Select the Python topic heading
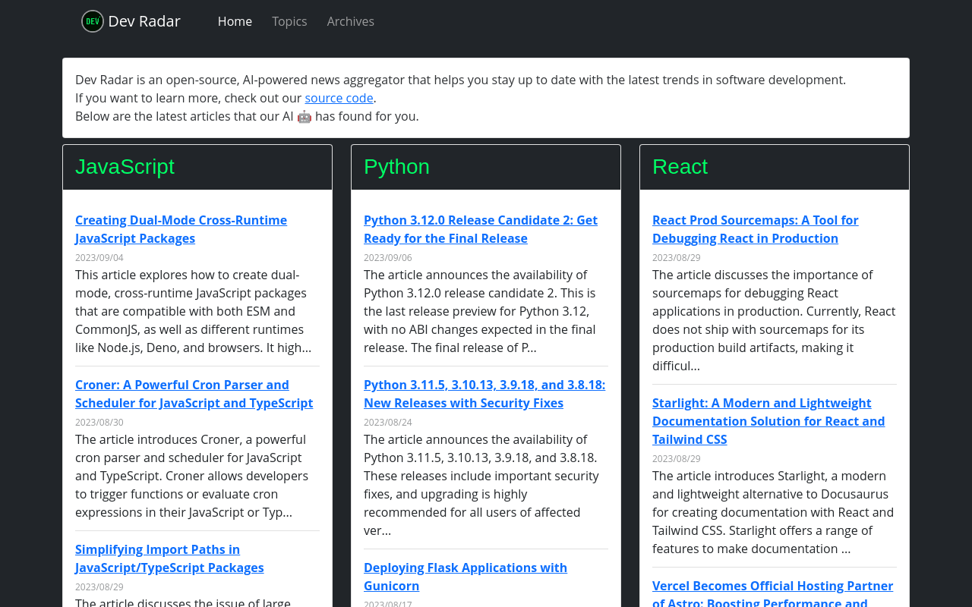The height and width of the screenshot is (607, 972). tap(396, 167)
